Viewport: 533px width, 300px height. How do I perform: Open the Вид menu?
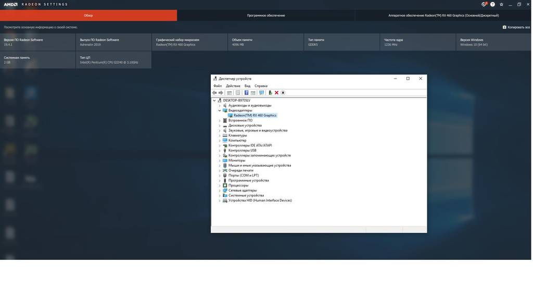[247, 86]
